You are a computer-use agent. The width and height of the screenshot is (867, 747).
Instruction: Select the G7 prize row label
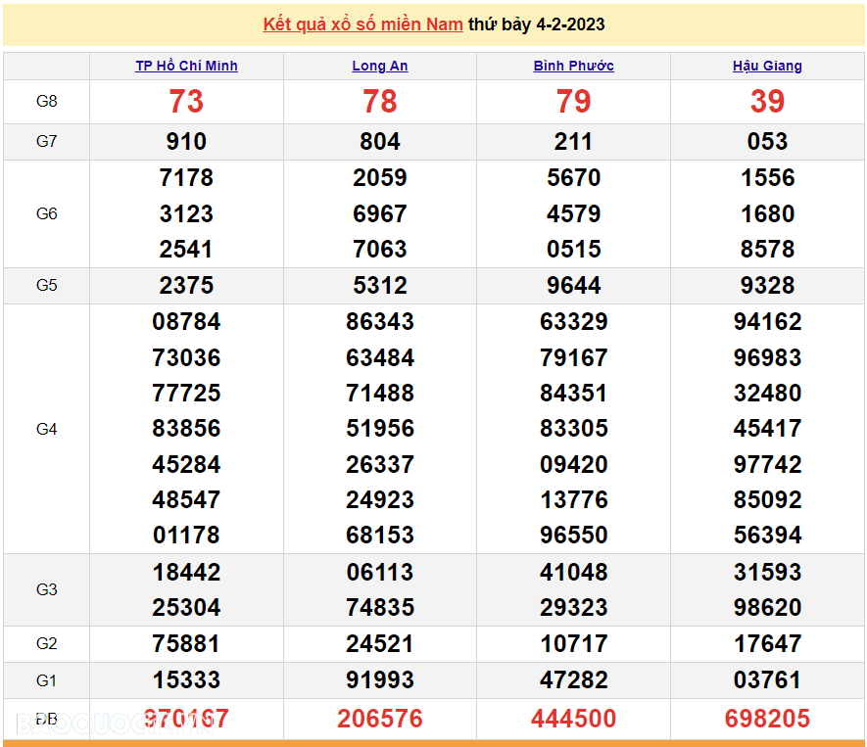pyautogui.click(x=47, y=141)
